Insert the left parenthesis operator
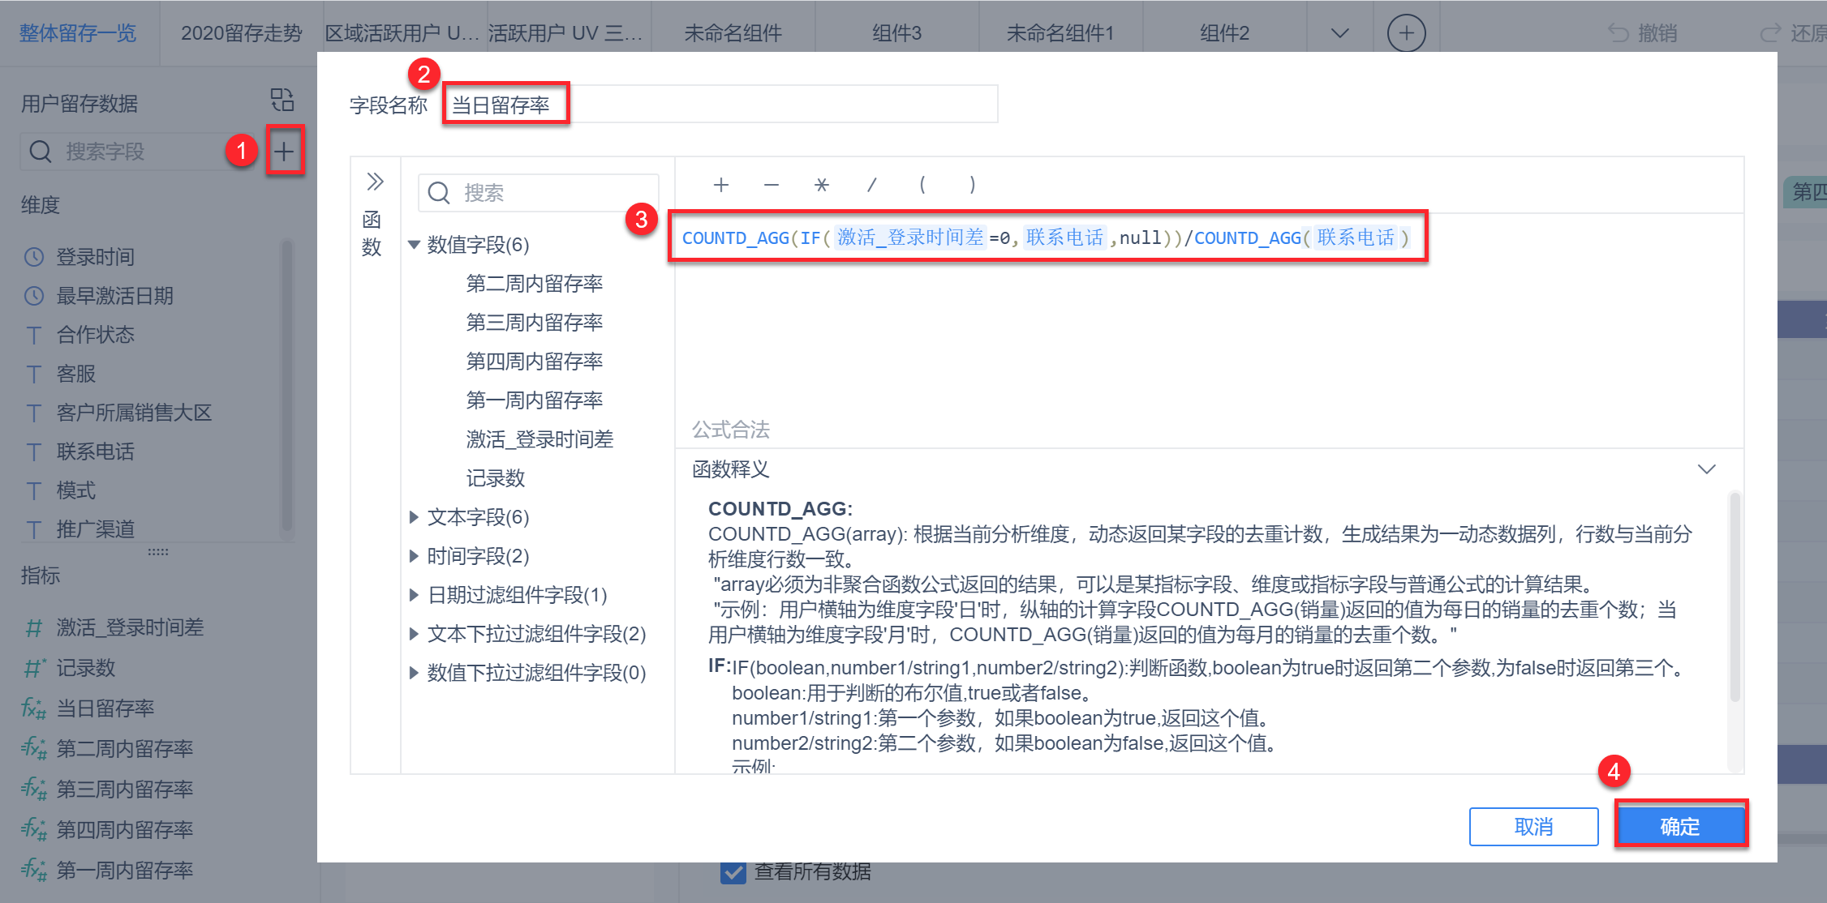 point(922,186)
